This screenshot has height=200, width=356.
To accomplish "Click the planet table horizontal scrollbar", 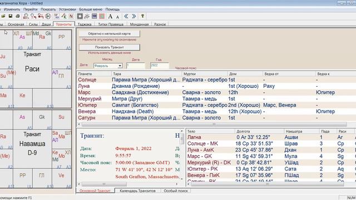I will pos(214,124).
